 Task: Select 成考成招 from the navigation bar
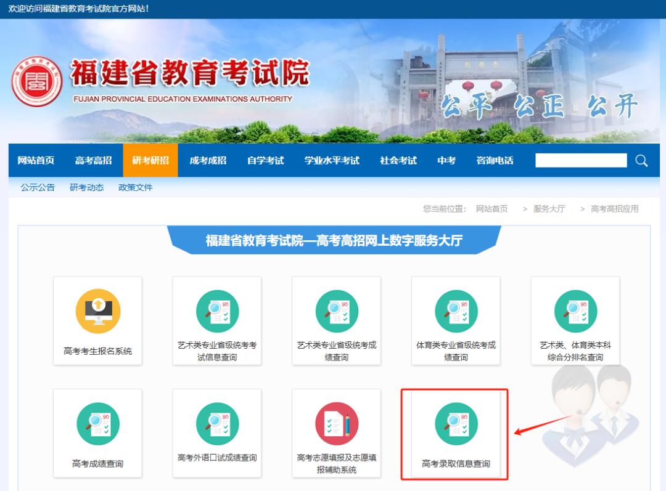click(x=207, y=160)
